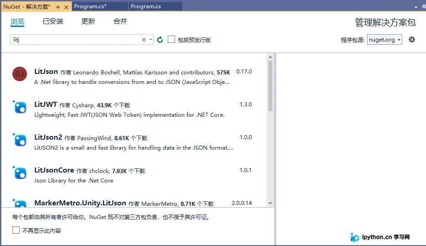426x246 pixels.
Task: Clear the search box text
Action: tap(144, 40)
